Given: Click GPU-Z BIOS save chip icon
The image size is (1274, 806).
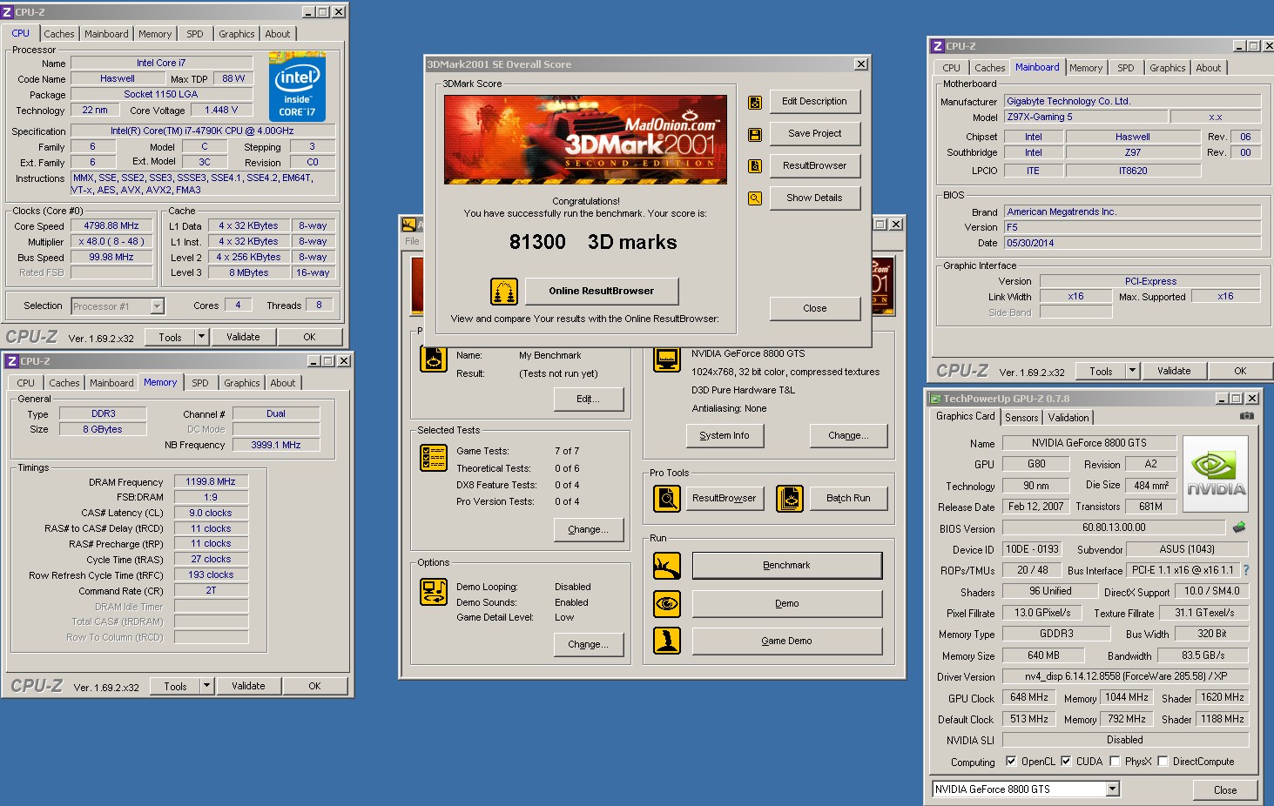Looking at the screenshot, I should pos(1239,527).
